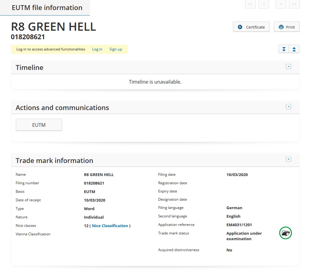The width and height of the screenshot is (311, 277).
Task: Select the EUTM file information tab
Action: click(x=47, y=8)
